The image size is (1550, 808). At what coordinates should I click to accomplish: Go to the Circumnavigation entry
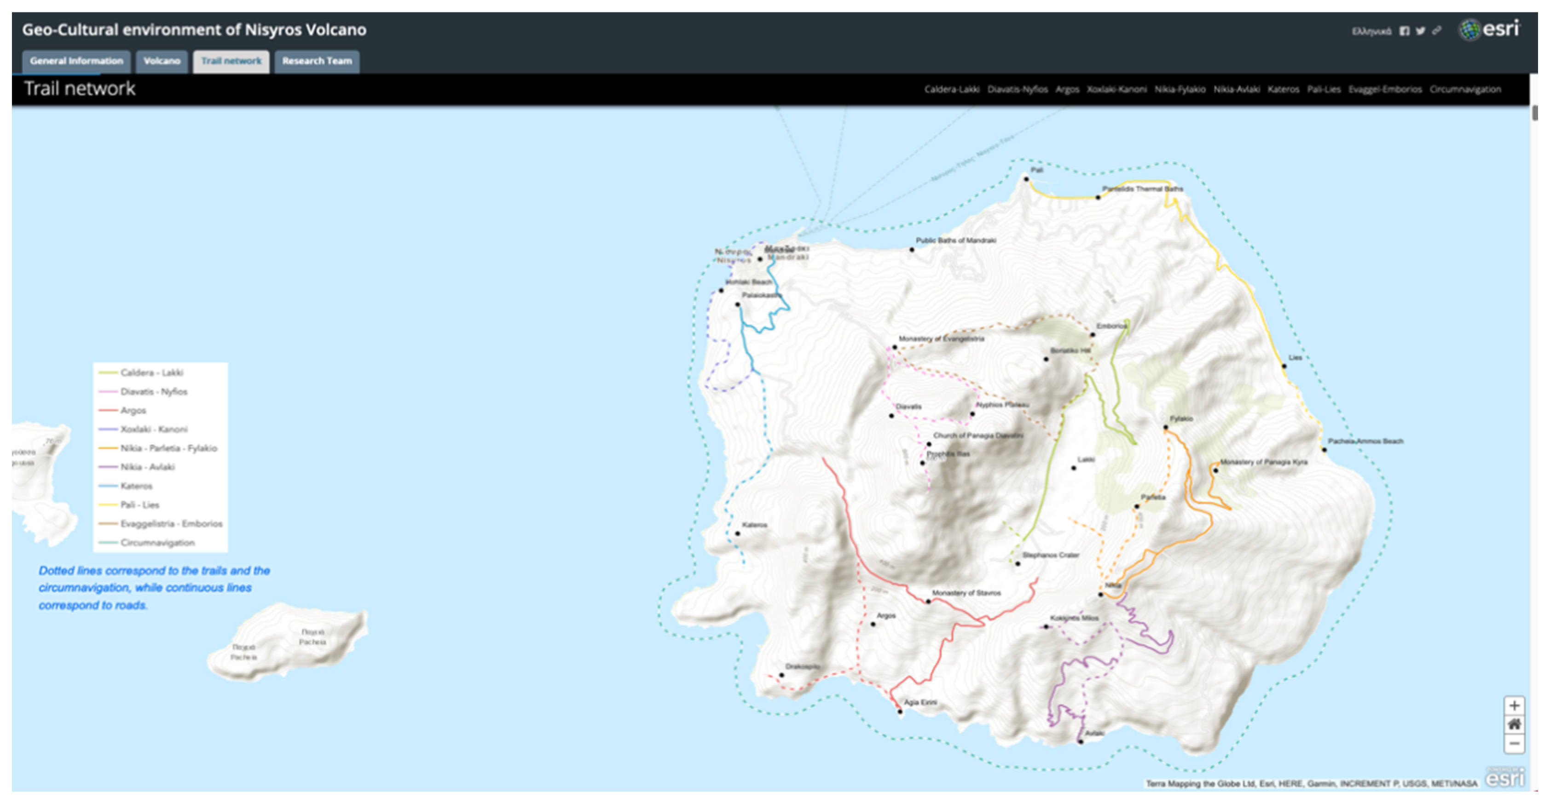click(x=1465, y=90)
